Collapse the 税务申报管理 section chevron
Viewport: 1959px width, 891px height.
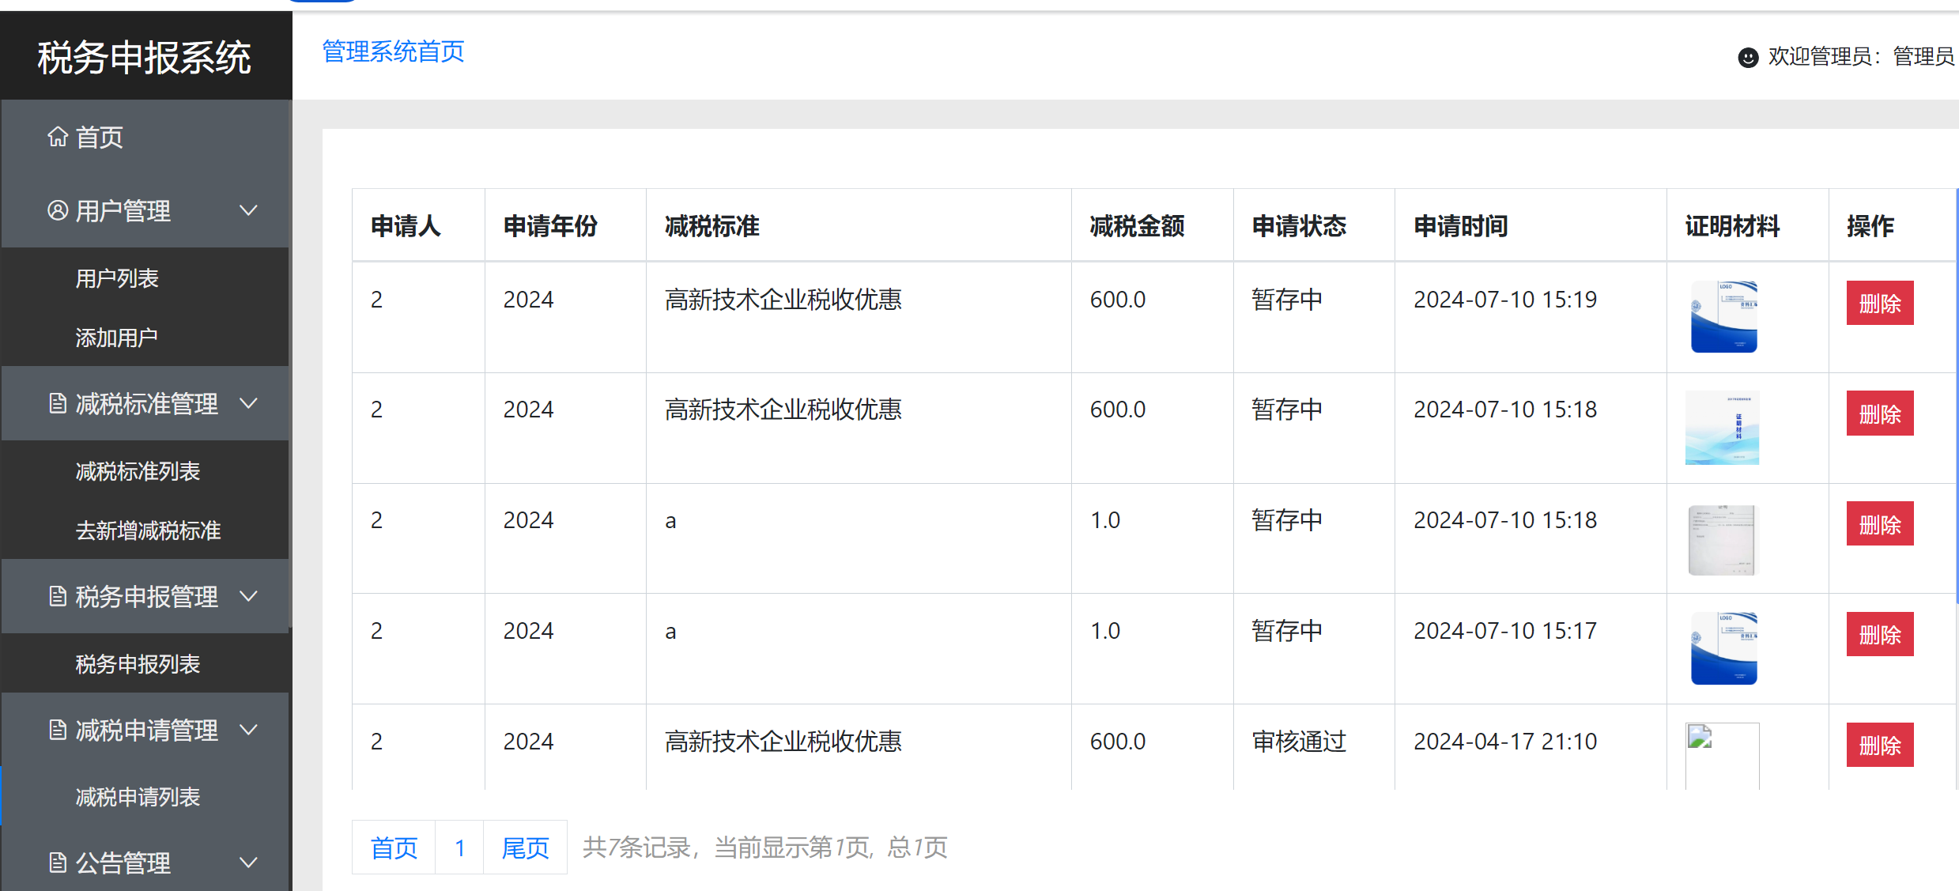coord(248,596)
